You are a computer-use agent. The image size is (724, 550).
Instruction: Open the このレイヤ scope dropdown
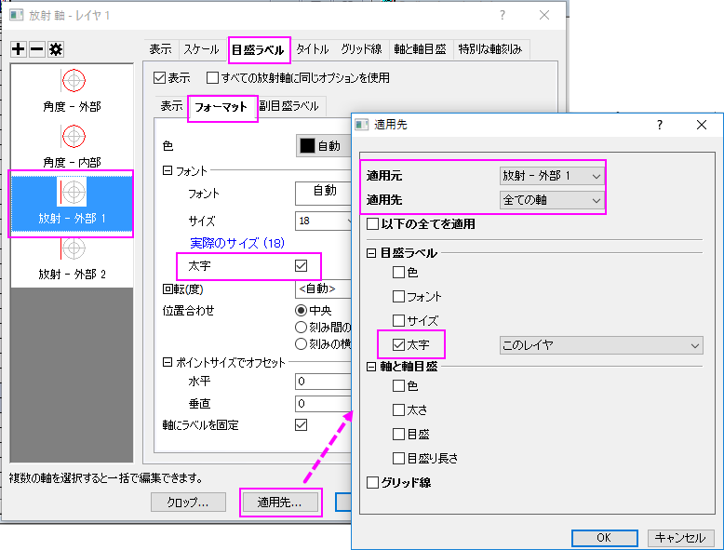(601, 345)
